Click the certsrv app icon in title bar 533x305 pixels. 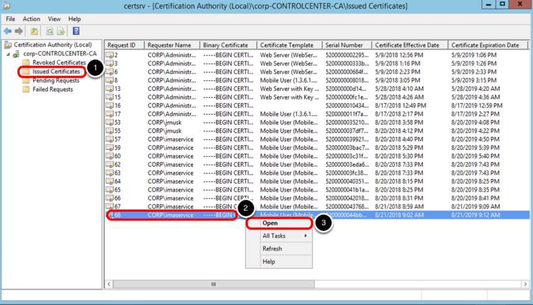[x=6, y=6]
